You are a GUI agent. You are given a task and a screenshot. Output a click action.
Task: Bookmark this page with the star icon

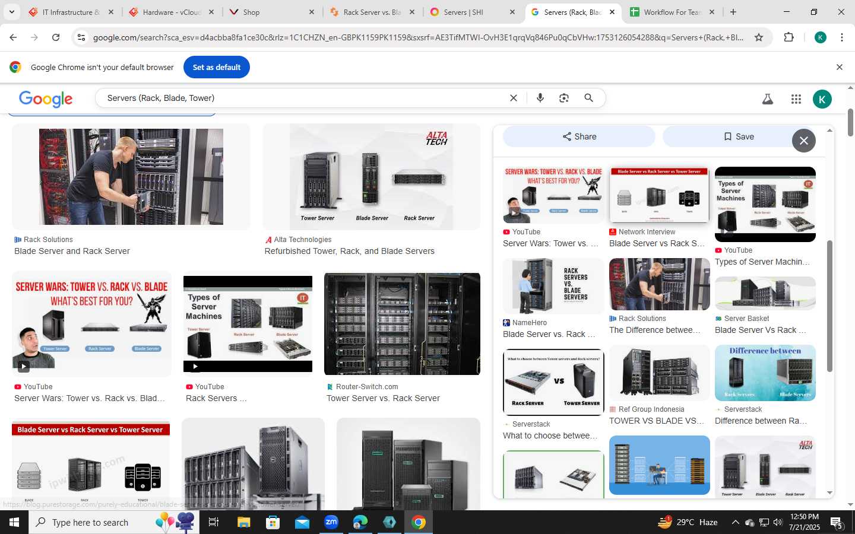759,37
